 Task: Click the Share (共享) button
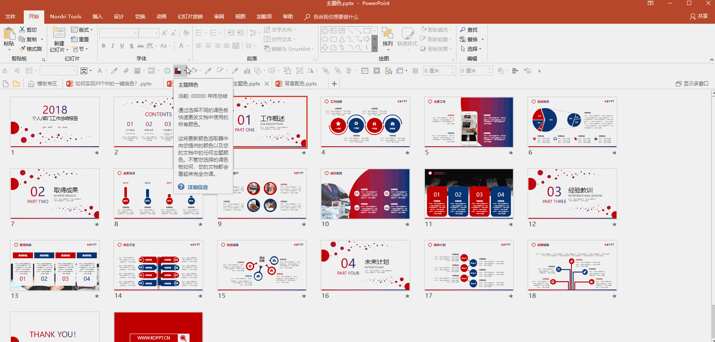(699, 17)
